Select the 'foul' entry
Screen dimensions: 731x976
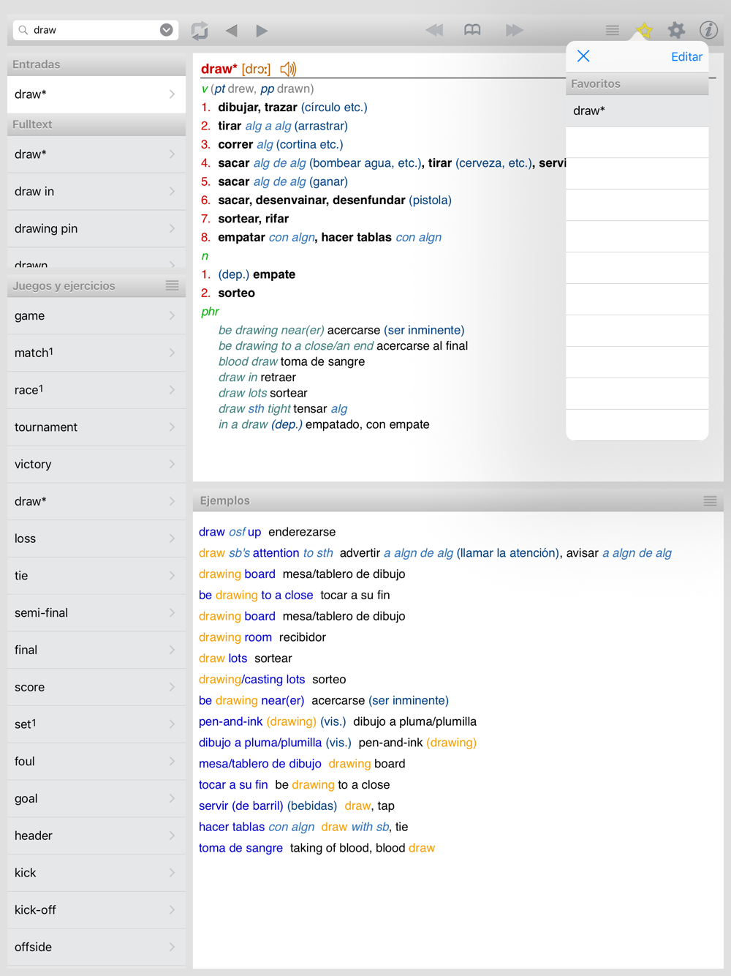(96, 762)
